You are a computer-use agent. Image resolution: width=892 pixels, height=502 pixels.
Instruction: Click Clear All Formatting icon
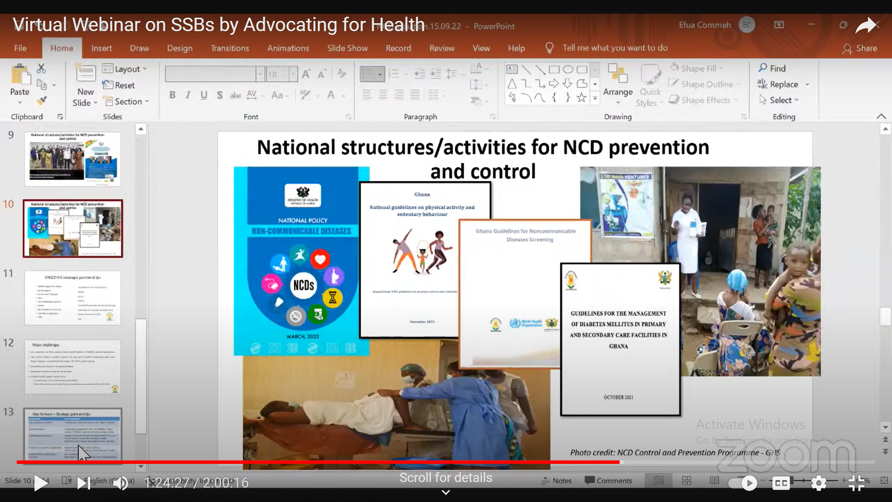[x=341, y=74]
